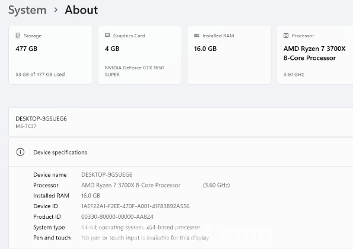Viewport: 353px width, 249px height.
Task: Open the AMD Ryzen 7 Processor card
Action: (315, 55)
